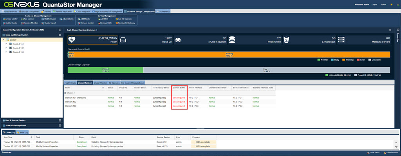Click the Logout link

tap(374, 5)
